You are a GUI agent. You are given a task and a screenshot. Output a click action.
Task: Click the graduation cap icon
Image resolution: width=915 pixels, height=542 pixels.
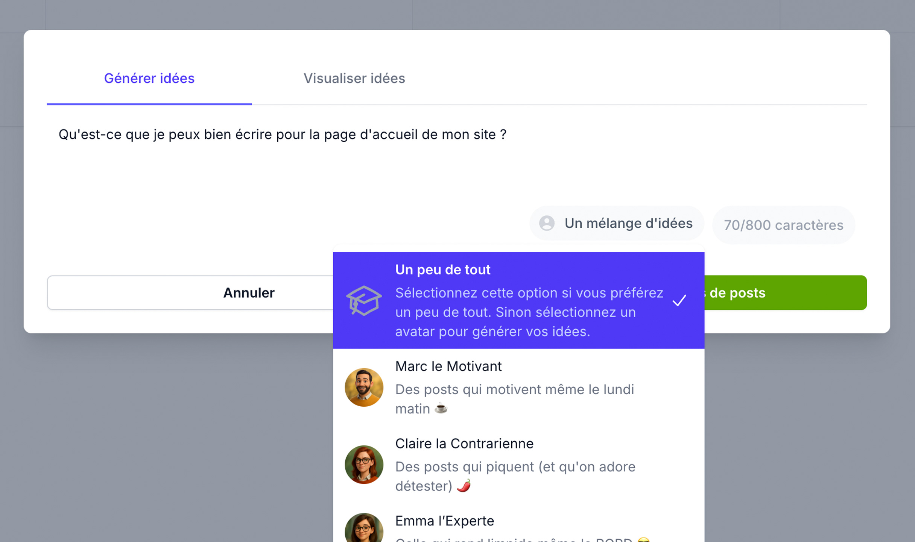[x=364, y=301]
